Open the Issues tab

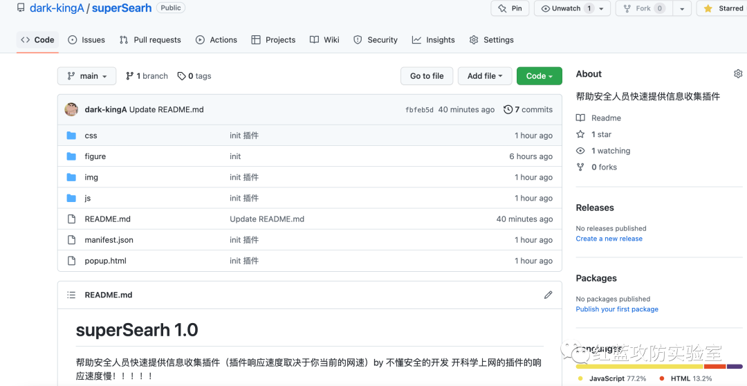tap(86, 40)
